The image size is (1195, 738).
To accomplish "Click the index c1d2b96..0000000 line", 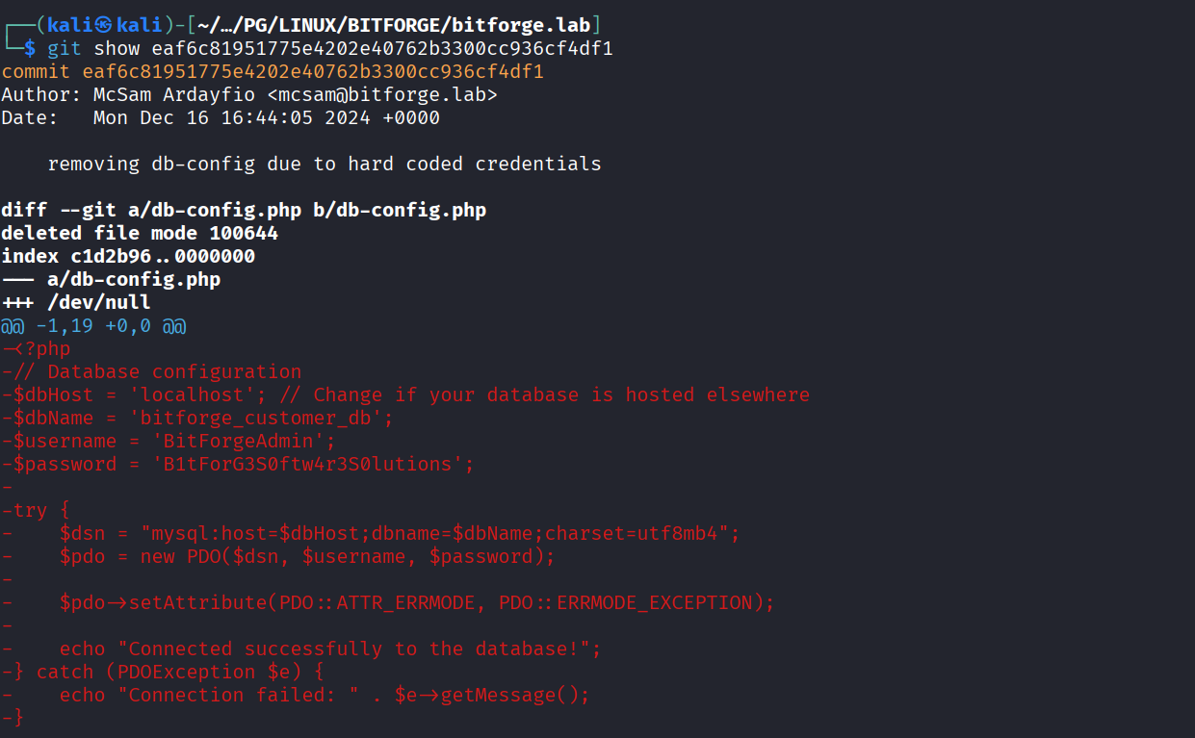I will [x=128, y=256].
